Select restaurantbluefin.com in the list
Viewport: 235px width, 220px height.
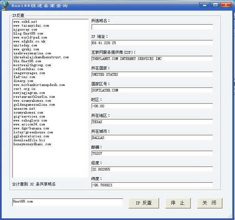[34, 97]
